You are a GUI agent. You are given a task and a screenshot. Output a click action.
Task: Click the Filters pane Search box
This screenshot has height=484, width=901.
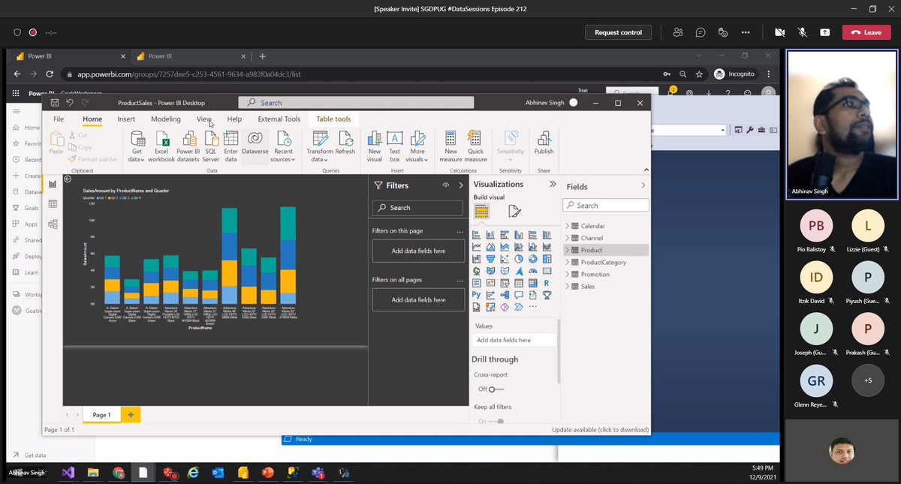coord(417,208)
